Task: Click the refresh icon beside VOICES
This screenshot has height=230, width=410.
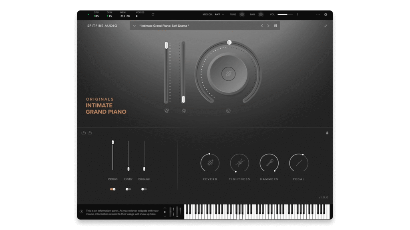Action: click(x=153, y=14)
